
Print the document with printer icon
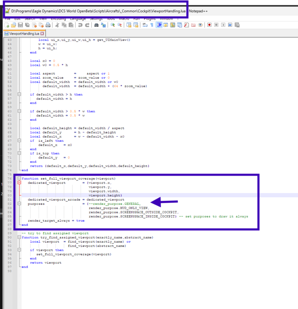48,25
